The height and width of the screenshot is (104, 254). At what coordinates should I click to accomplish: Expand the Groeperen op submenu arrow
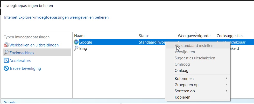(226, 85)
